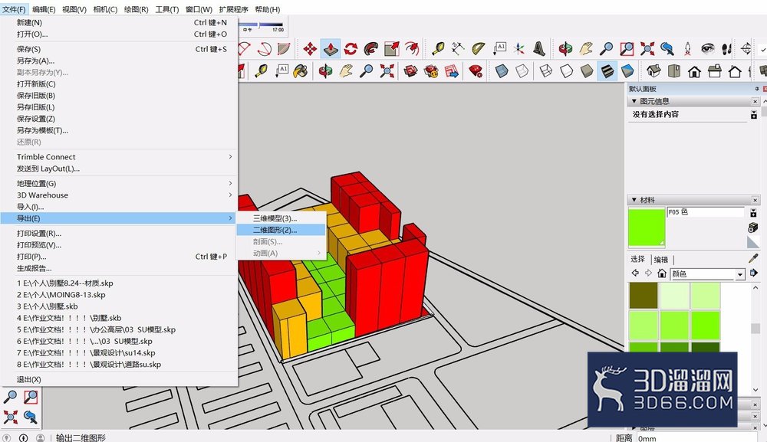Image resolution: width=767 pixels, height=442 pixels.
Task: Choose the Rotate tool in the toolbar
Action: pos(351,48)
